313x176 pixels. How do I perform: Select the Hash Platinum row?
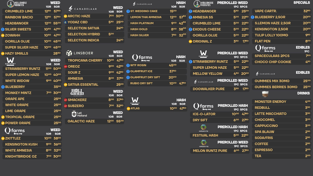coord(157,23)
